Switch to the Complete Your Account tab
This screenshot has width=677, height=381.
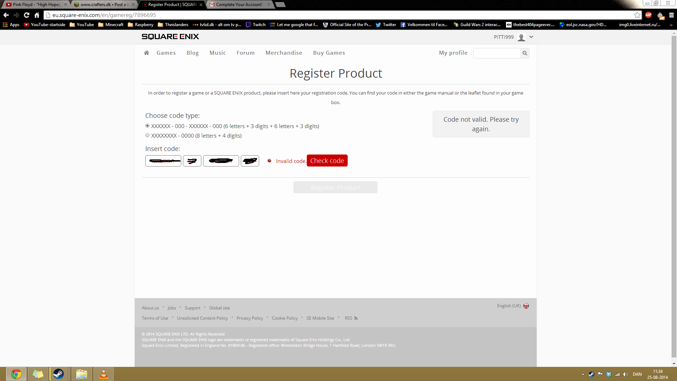click(239, 5)
